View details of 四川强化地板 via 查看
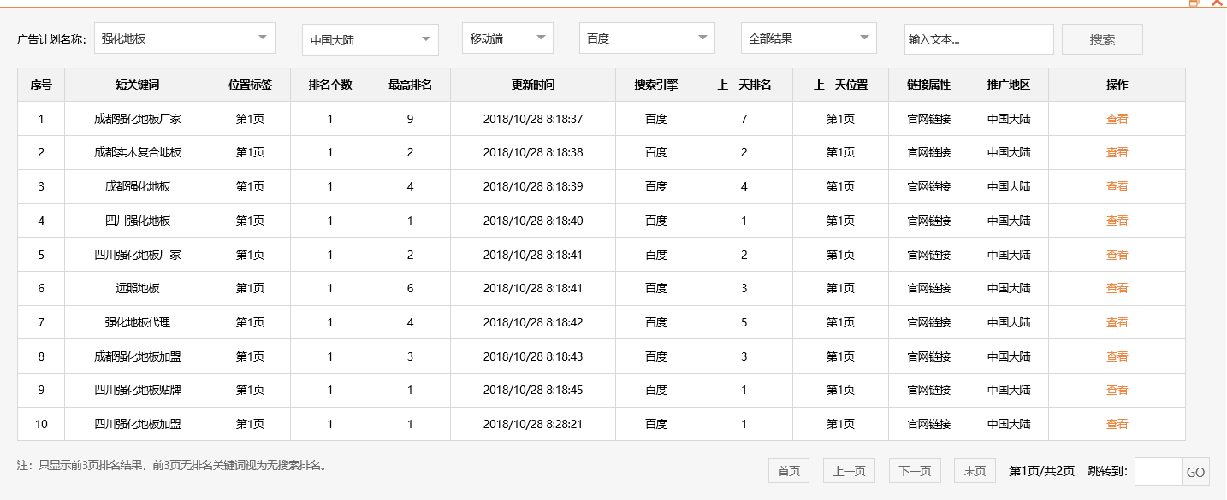The height and width of the screenshot is (500, 1227). [1117, 220]
